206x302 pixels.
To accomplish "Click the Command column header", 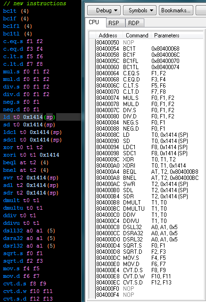I will click(x=137, y=36).
